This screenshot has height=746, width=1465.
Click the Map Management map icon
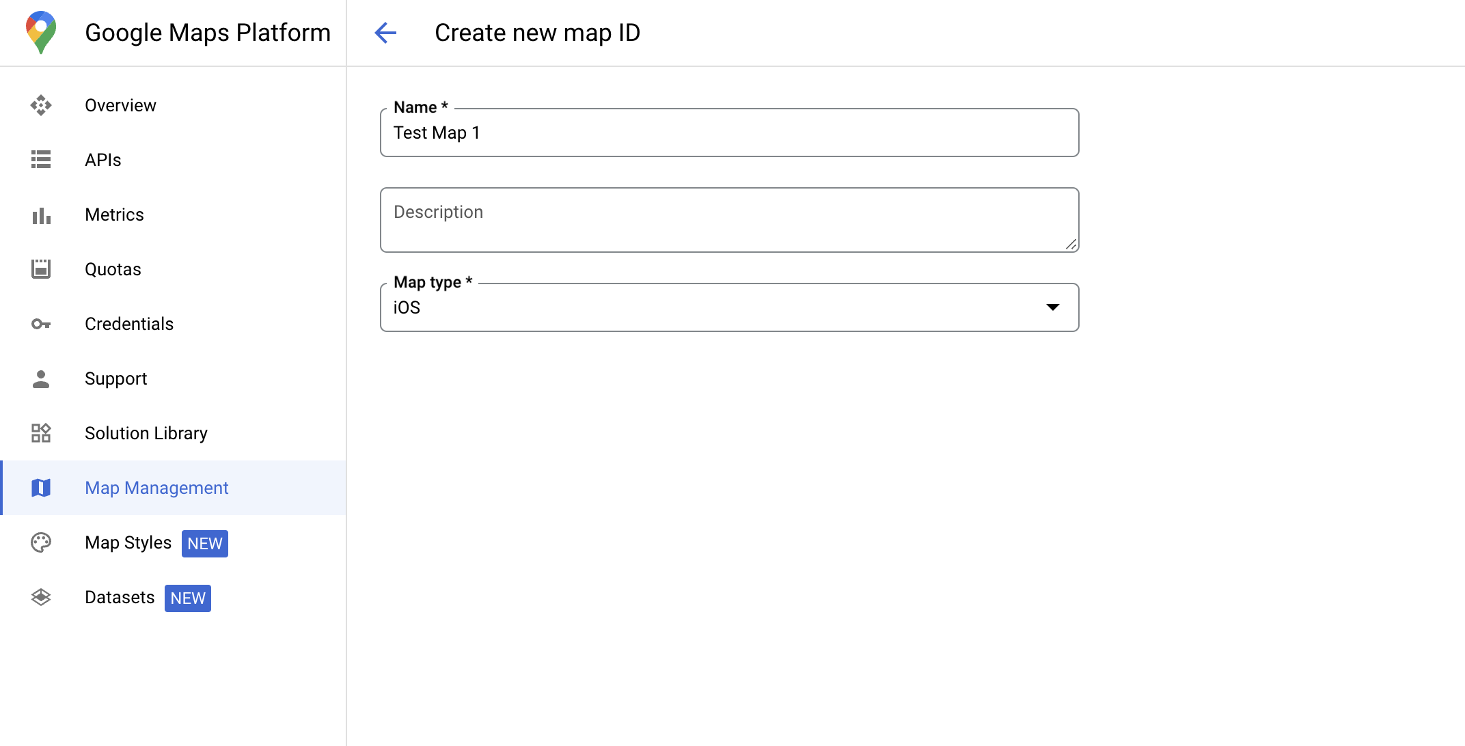point(41,488)
